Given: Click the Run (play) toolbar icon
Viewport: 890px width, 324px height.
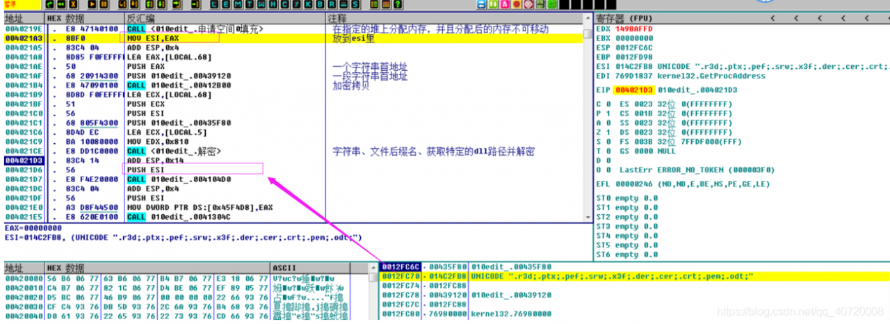Looking at the screenshot, I should coord(92,4).
